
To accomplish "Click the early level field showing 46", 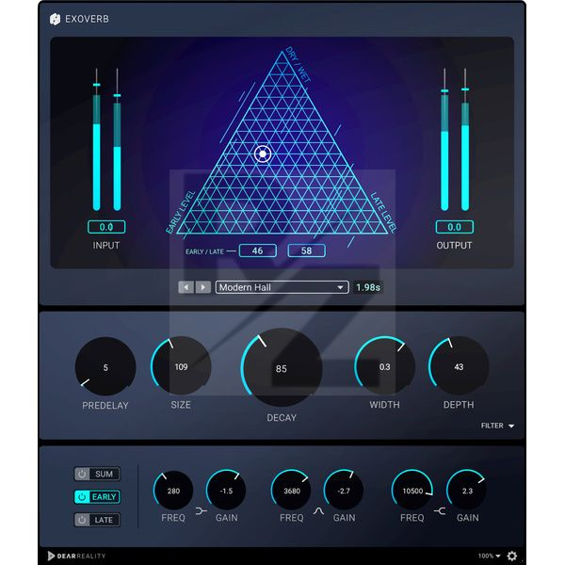I will point(258,250).
